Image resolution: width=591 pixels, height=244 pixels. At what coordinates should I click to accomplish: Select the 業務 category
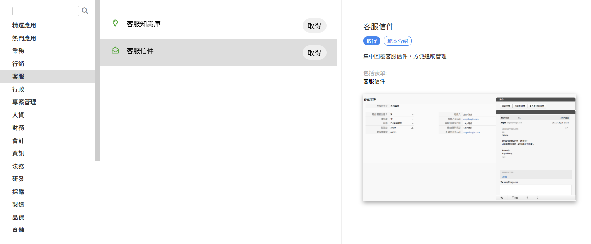pyautogui.click(x=18, y=51)
